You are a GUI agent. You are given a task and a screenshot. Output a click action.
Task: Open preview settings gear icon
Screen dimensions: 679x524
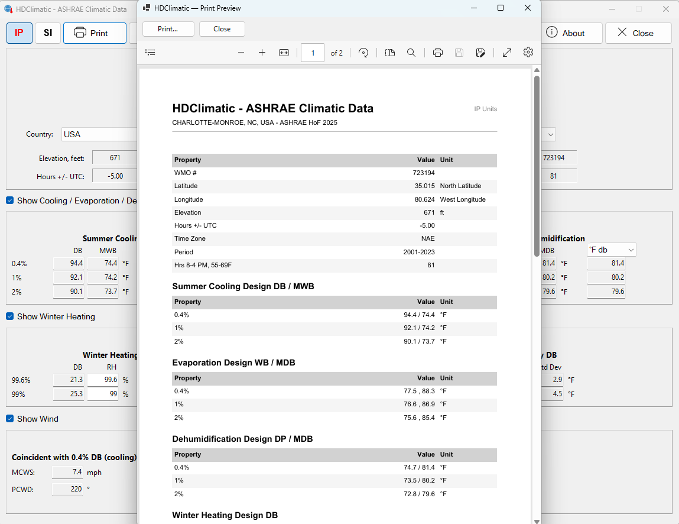[528, 52]
